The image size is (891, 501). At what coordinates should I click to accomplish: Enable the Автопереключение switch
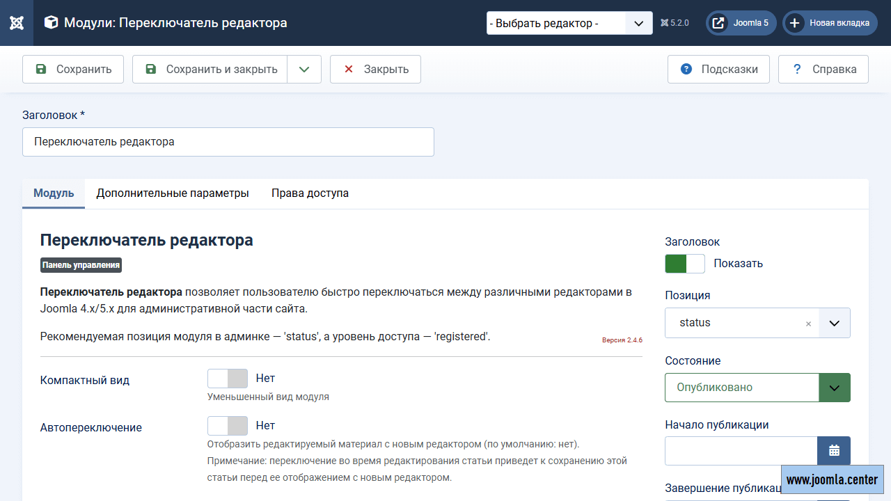[228, 426]
